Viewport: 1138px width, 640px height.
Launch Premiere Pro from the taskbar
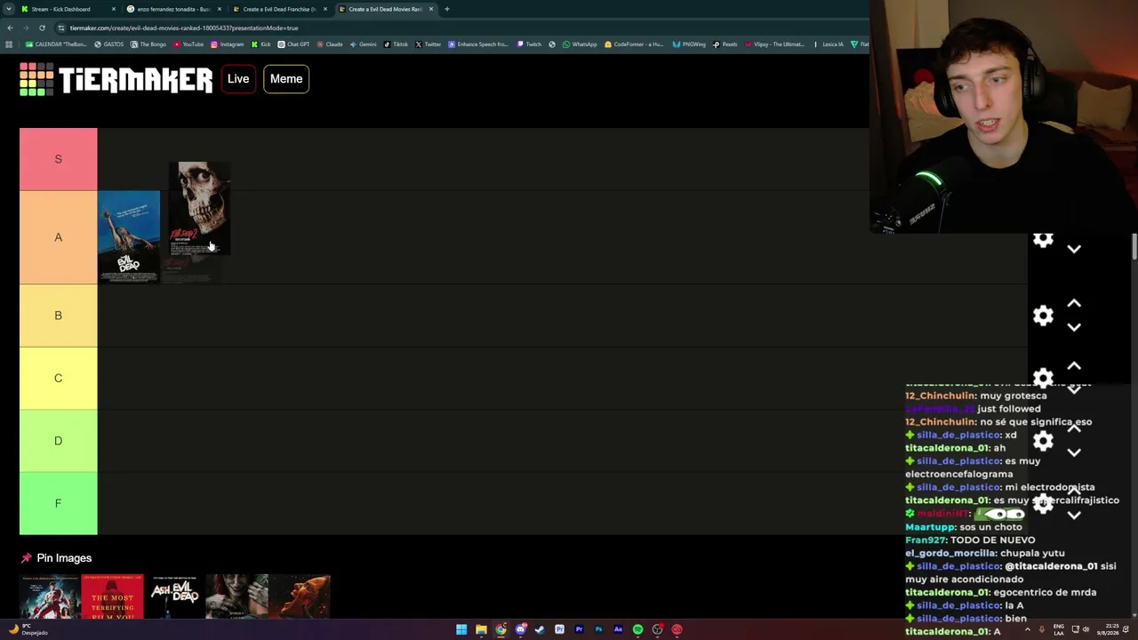pyautogui.click(x=579, y=629)
